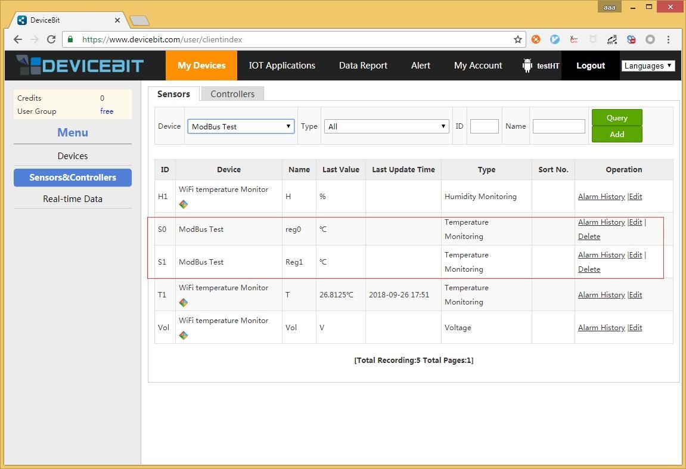Viewport: 686px width, 469px height.
Task: Click the Last Update Time column header
Action: coord(403,170)
